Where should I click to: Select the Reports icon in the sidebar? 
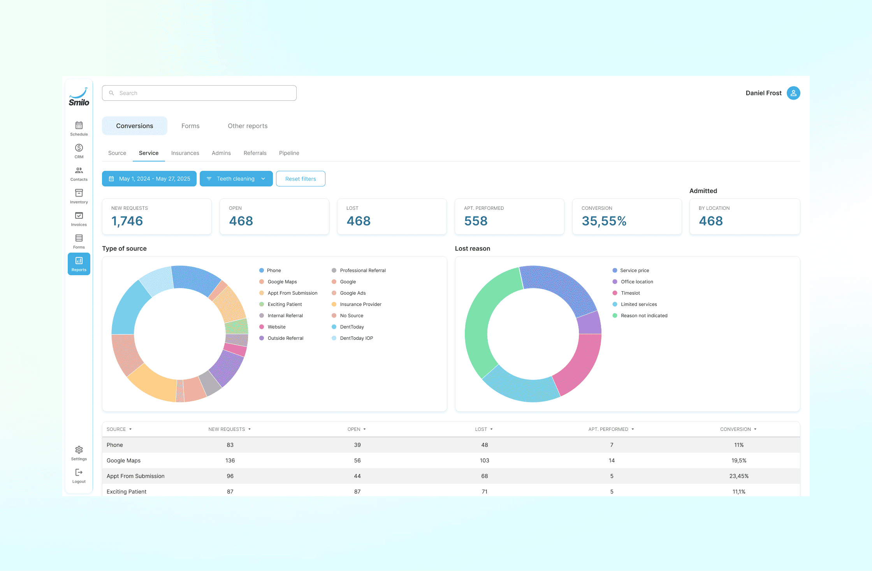(x=79, y=264)
